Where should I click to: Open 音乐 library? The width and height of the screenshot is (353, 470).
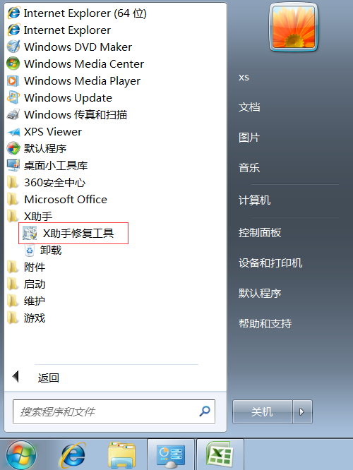coord(249,167)
